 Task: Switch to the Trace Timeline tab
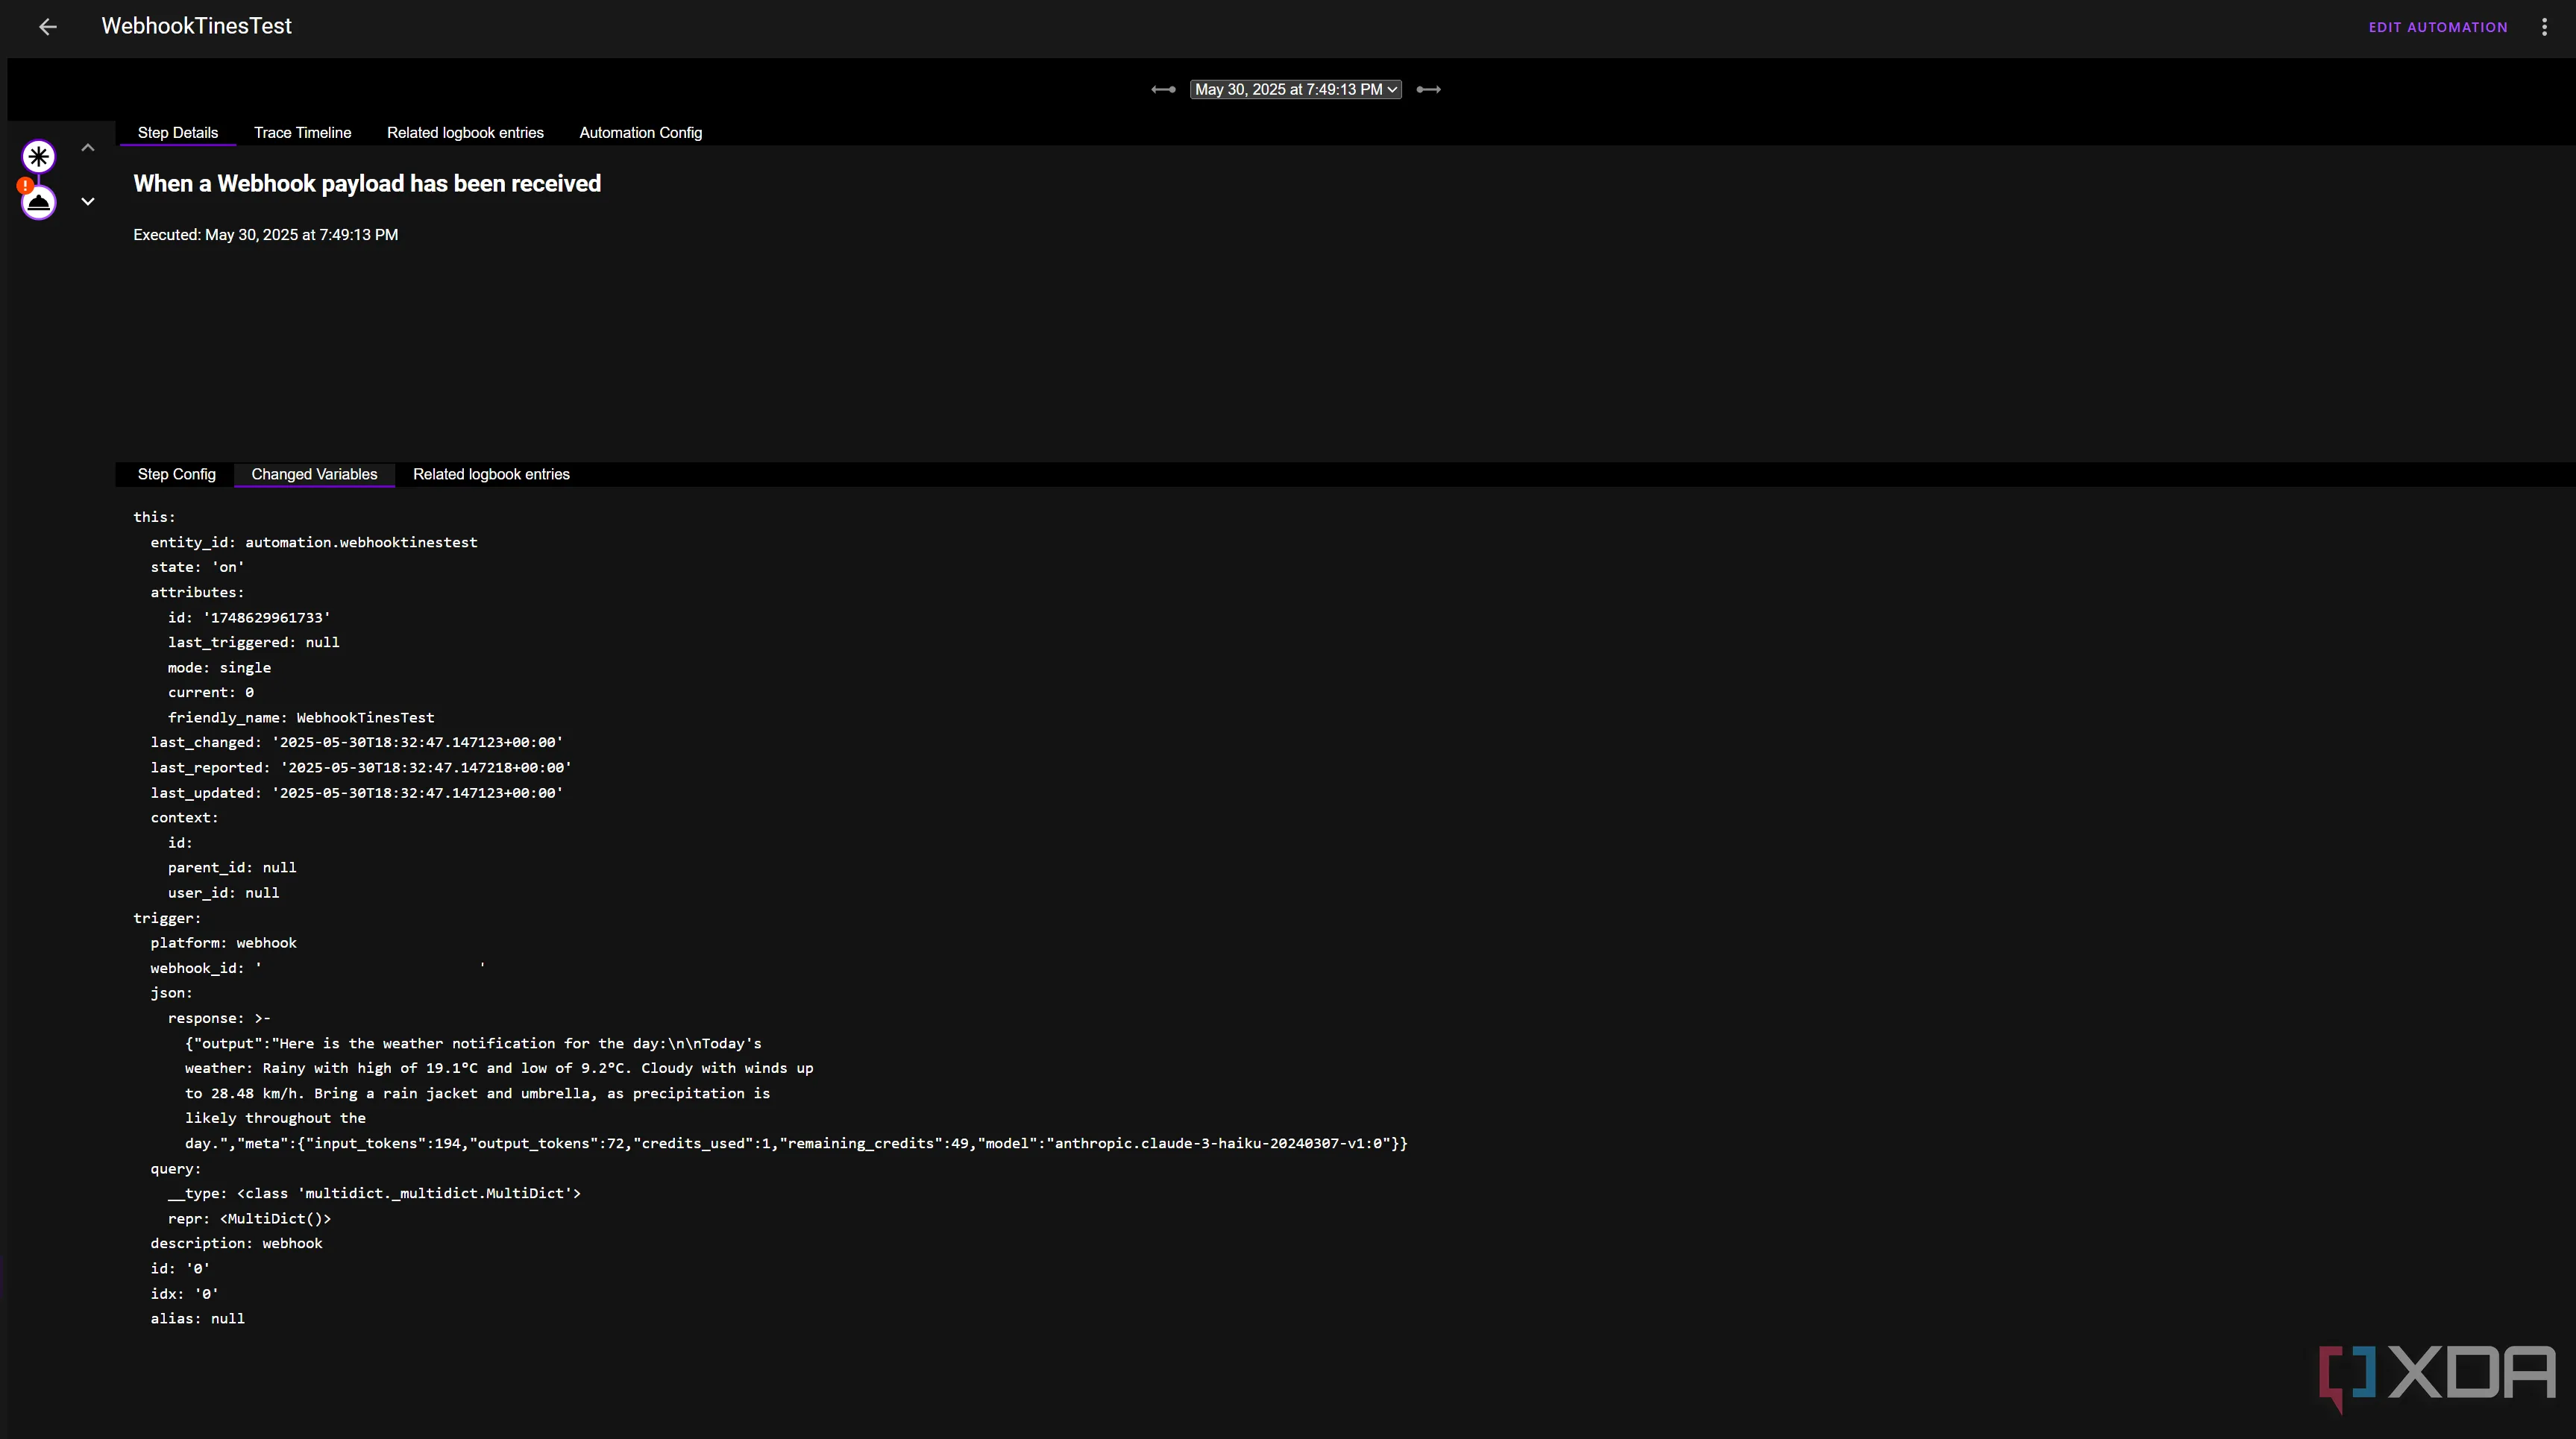click(x=302, y=133)
